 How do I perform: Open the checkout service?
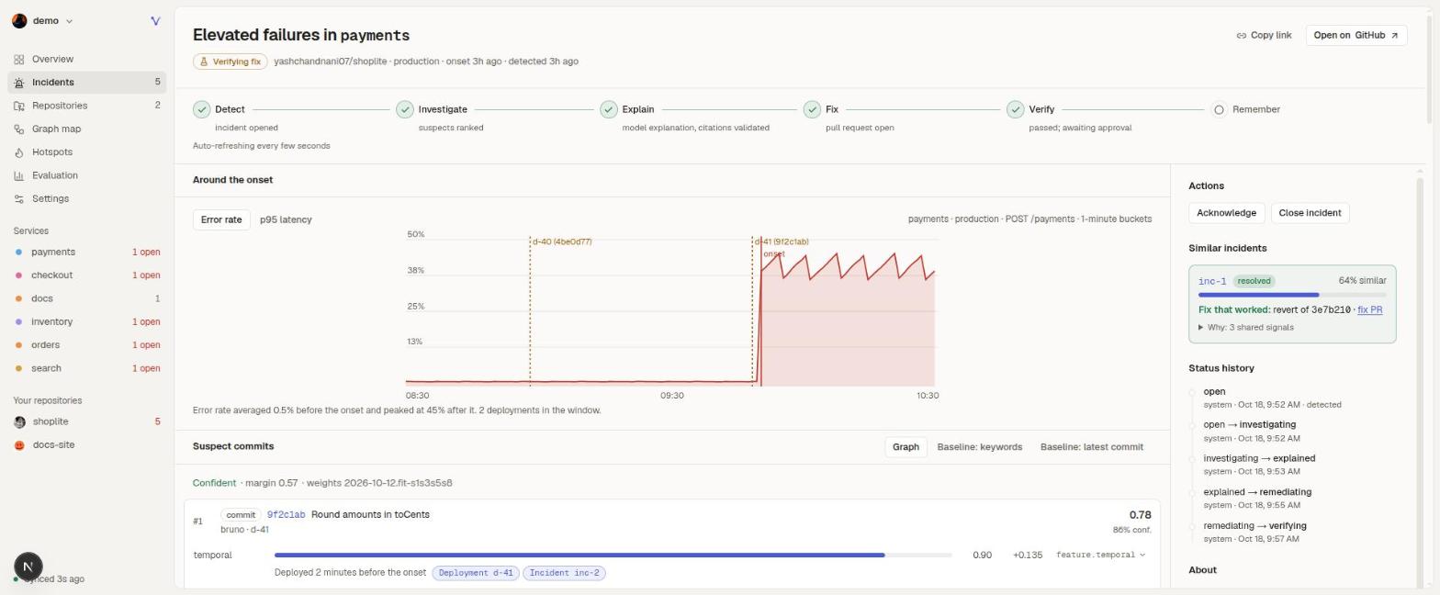click(x=86, y=275)
